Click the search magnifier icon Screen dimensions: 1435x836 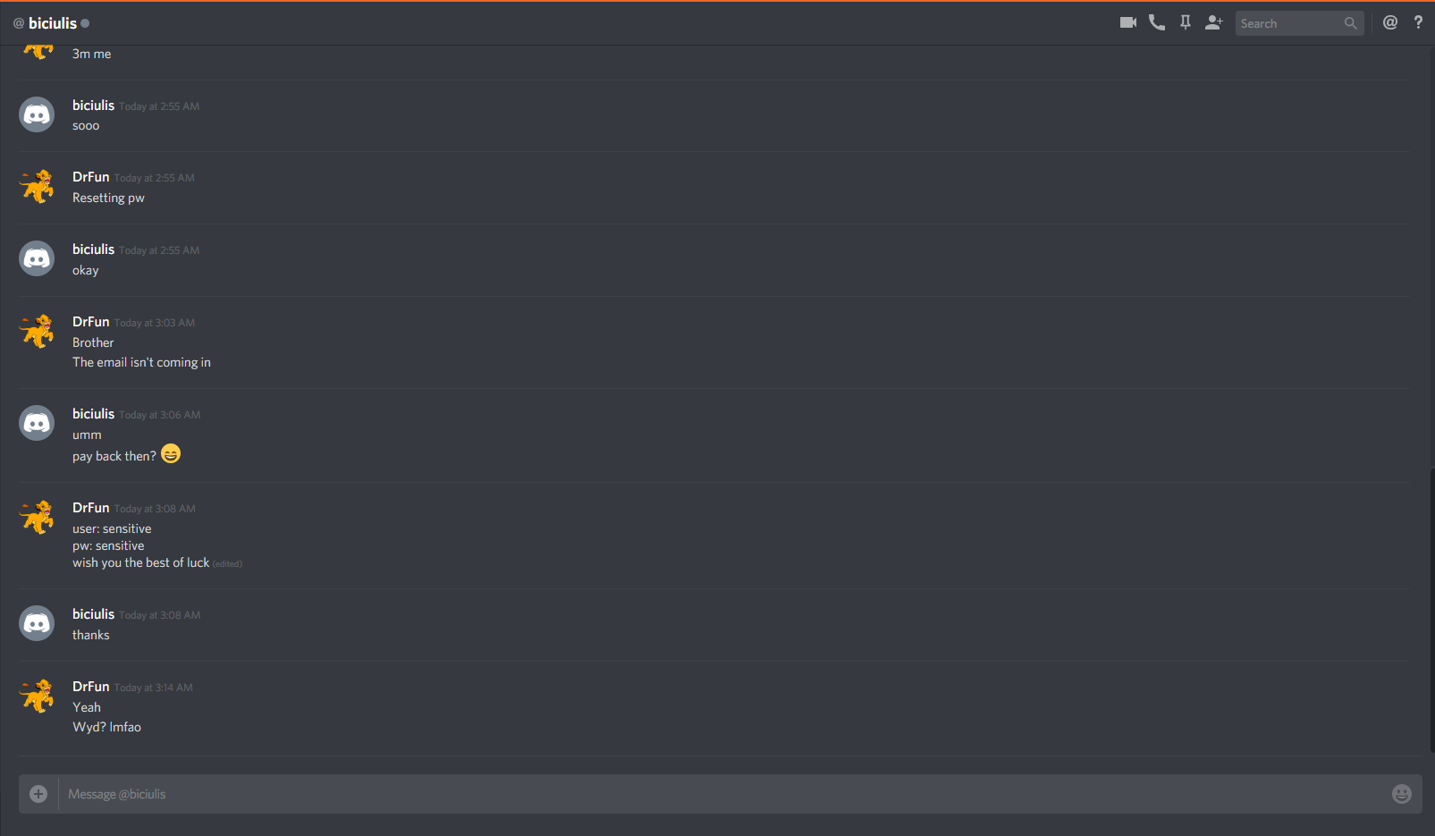pos(1350,23)
